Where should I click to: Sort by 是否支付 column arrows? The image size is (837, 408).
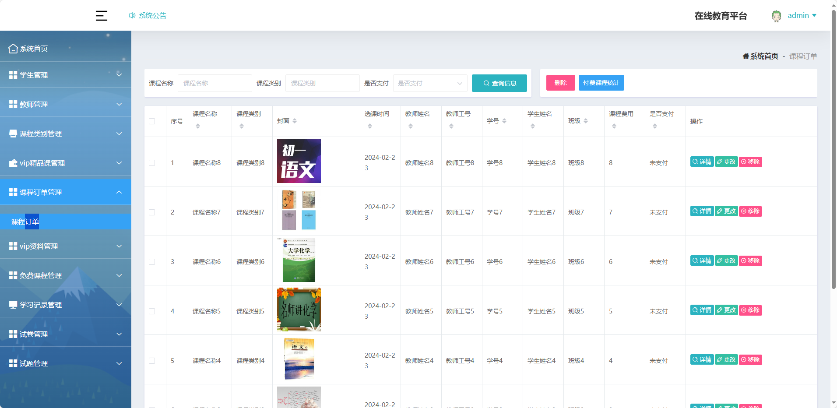pyautogui.click(x=655, y=126)
